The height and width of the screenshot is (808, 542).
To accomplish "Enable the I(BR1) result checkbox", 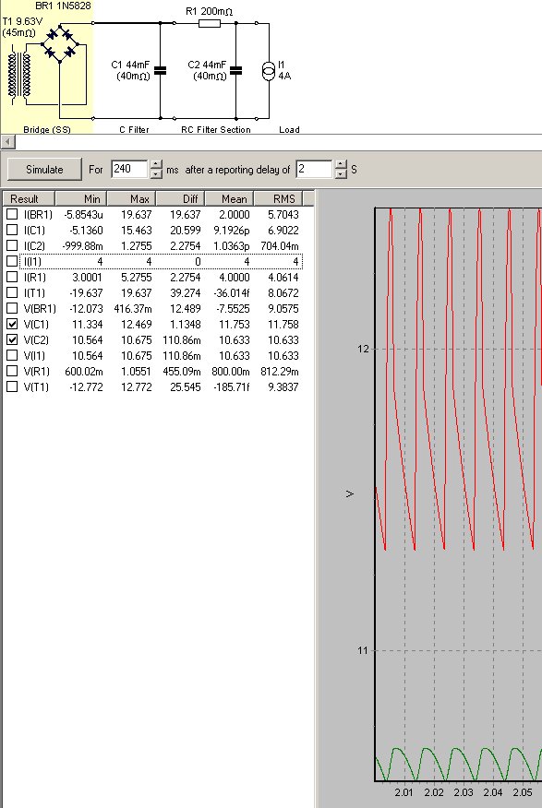I will (12, 214).
